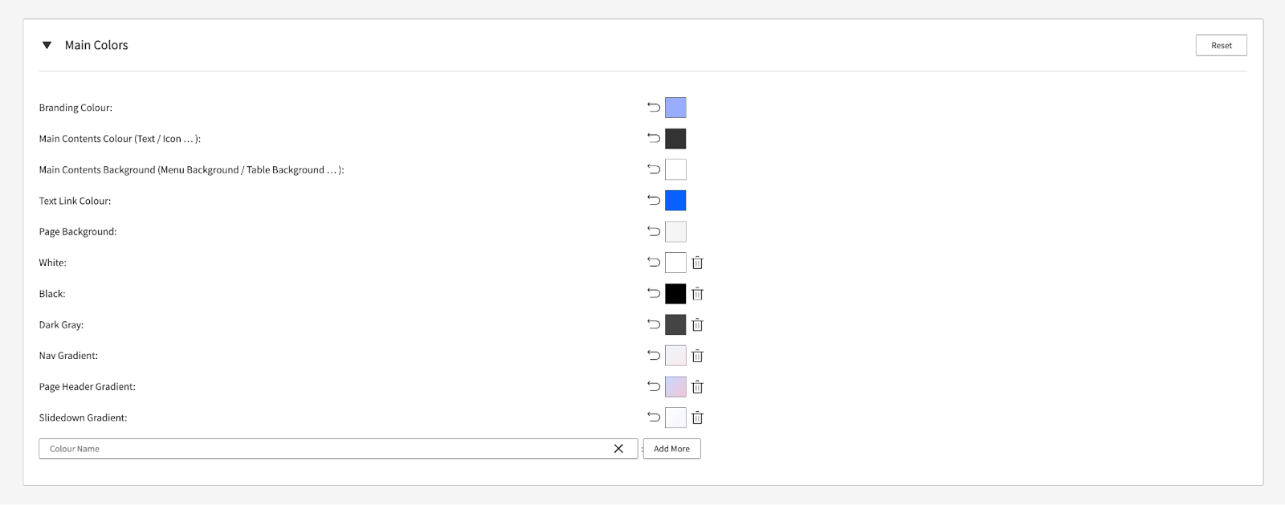
Task: Revert the Branding Colour to default
Action: [654, 108]
